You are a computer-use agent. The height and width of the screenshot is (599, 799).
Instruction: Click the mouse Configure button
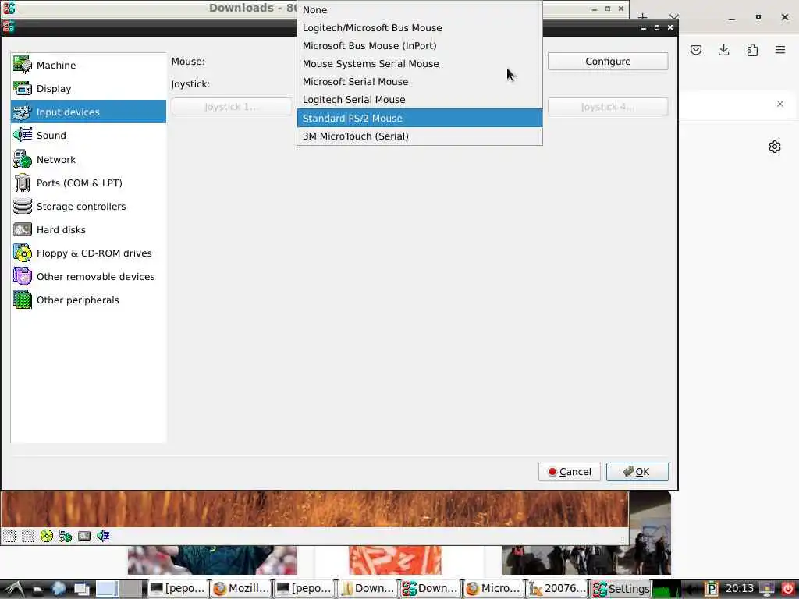607,61
